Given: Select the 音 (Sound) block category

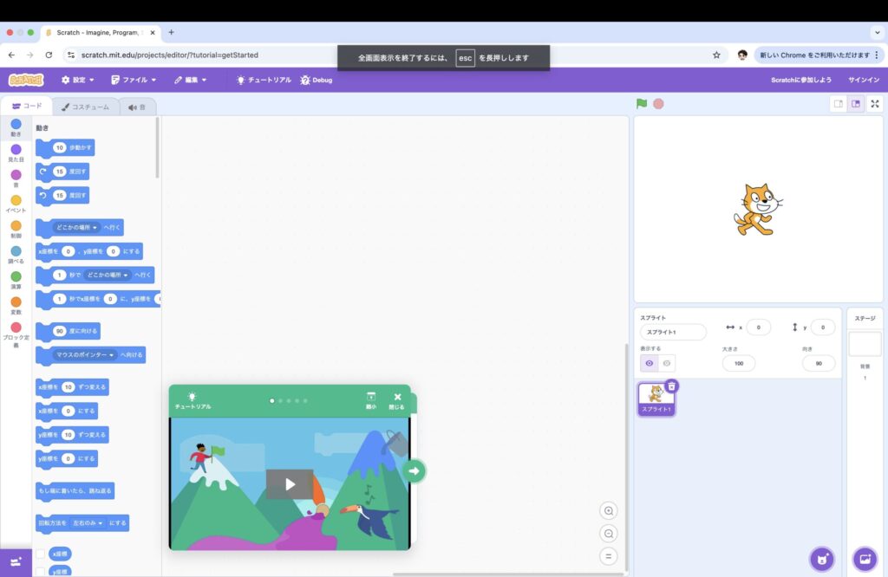Looking at the screenshot, I should (16, 178).
